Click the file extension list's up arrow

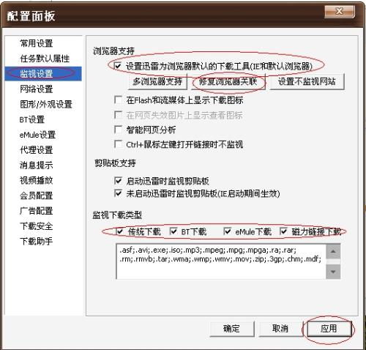tap(333, 251)
